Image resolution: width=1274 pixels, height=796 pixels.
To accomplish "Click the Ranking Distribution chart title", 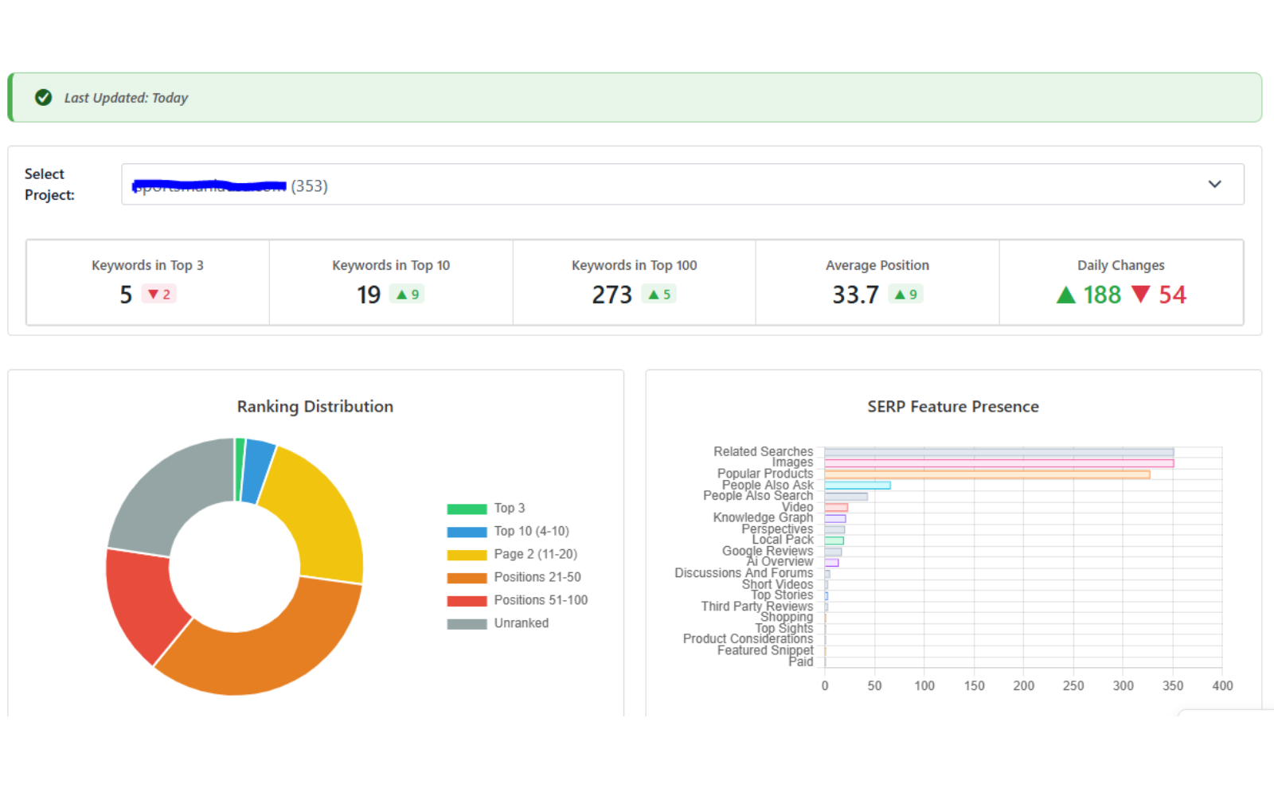I will pyautogui.click(x=315, y=406).
